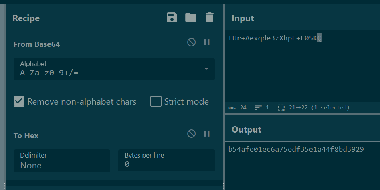This screenshot has width=380, height=190.
Task: Disable the To Hex operation
Action: pos(192,133)
